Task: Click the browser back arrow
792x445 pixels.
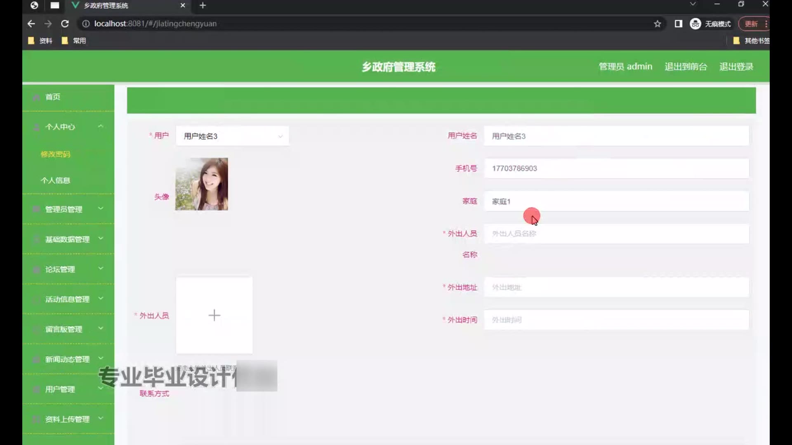Action: coord(31,24)
